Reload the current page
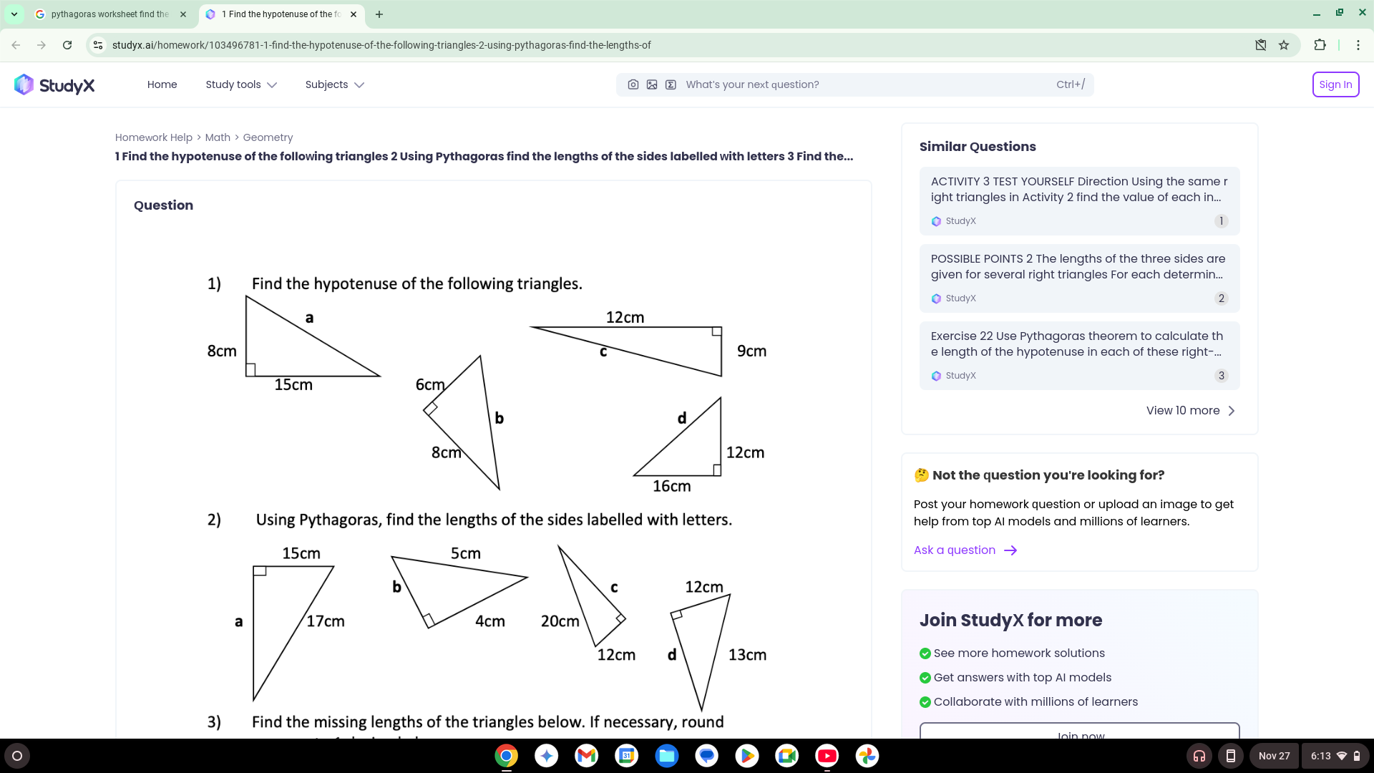 tap(67, 45)
